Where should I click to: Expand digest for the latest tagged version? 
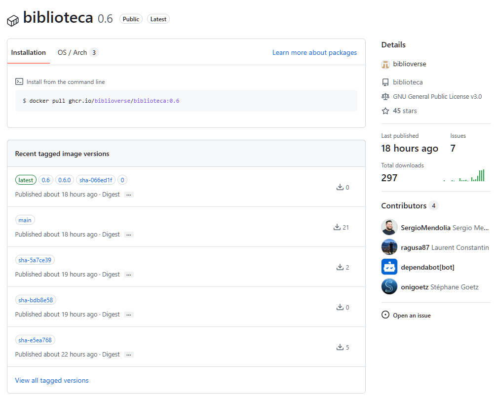(129, 195)
